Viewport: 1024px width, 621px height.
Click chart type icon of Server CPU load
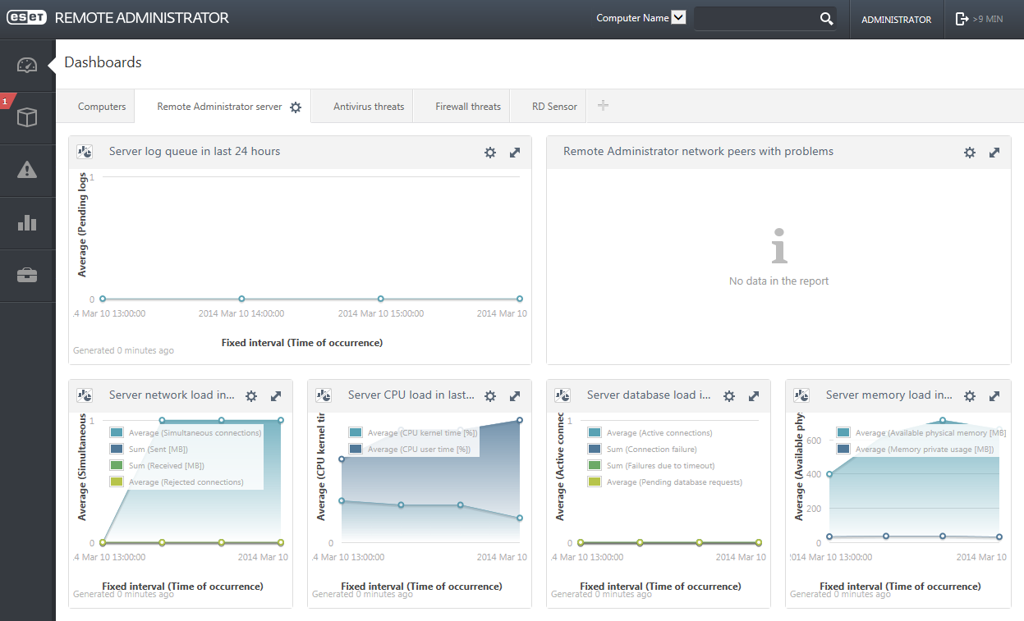click(x=323, y=395)
